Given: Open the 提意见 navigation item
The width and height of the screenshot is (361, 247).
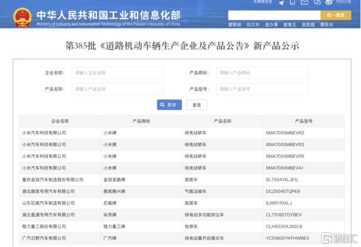Looking at the screenshot, I should (290, 25).
